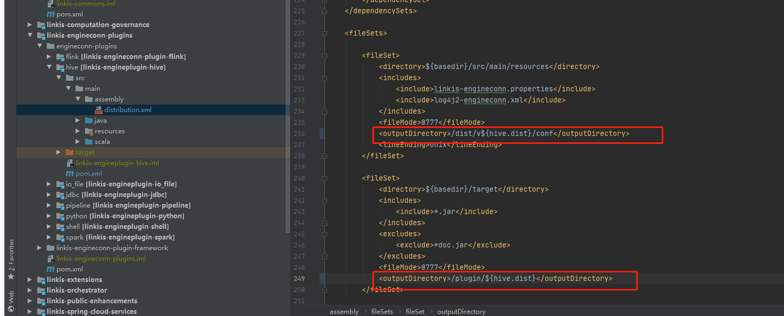Open the Favorites tool window star icon

click(x=10, y=277)
